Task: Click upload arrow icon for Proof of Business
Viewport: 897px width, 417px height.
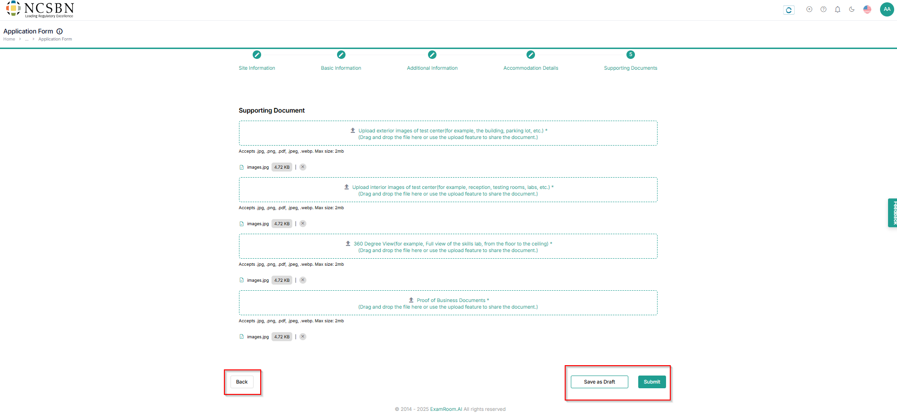Action: coord(411,300)
